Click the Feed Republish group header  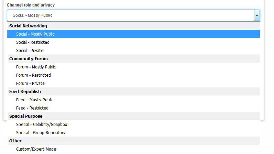25,92
